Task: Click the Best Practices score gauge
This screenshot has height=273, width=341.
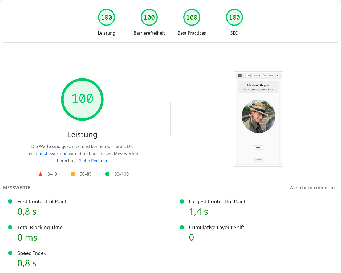Action: [x=192, y=17]
